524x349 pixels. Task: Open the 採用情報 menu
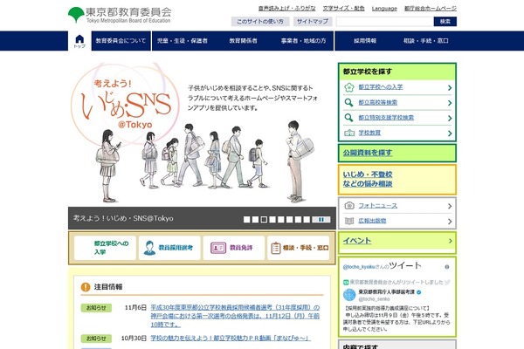pos(365,41)
